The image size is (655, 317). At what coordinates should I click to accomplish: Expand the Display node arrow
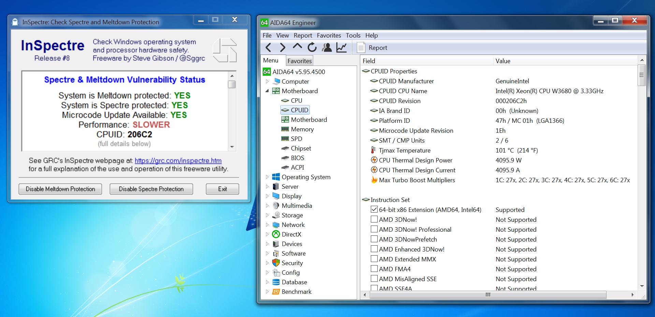point(267,196)
